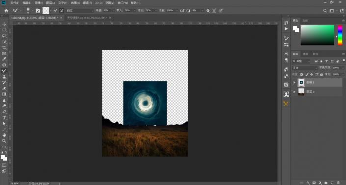Viewport: 346px width, 185px height.
Task: Select the Eraser tool
Action: 4,88
